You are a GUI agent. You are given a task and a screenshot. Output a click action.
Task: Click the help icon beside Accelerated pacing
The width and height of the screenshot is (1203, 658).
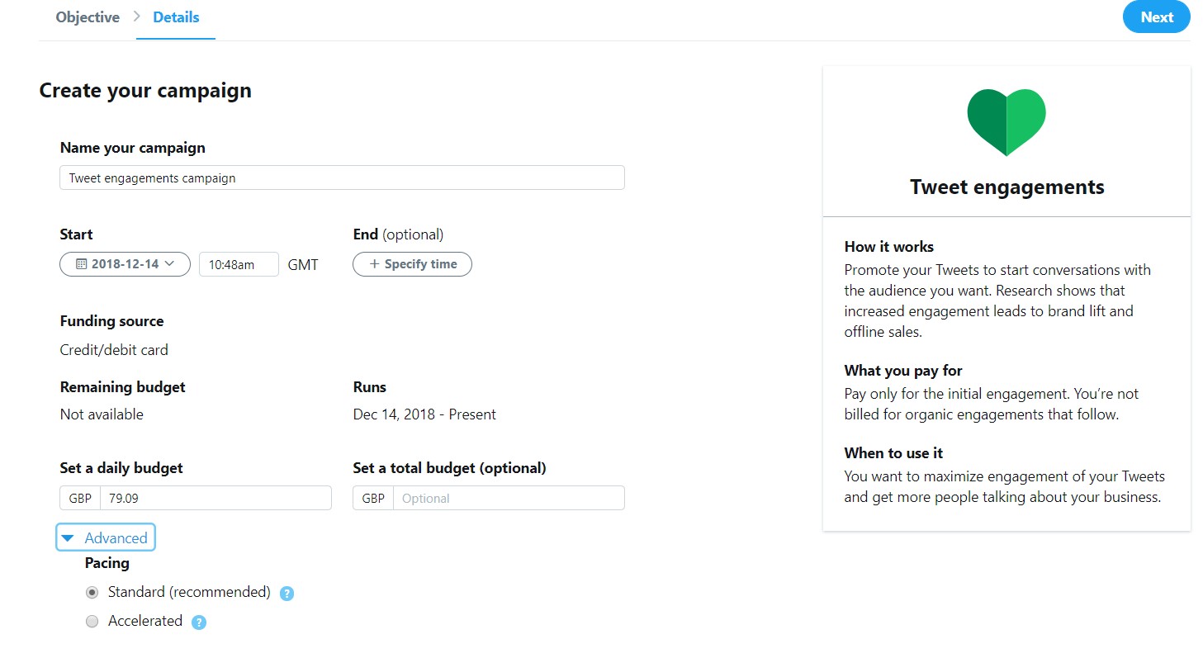point(198,622)
